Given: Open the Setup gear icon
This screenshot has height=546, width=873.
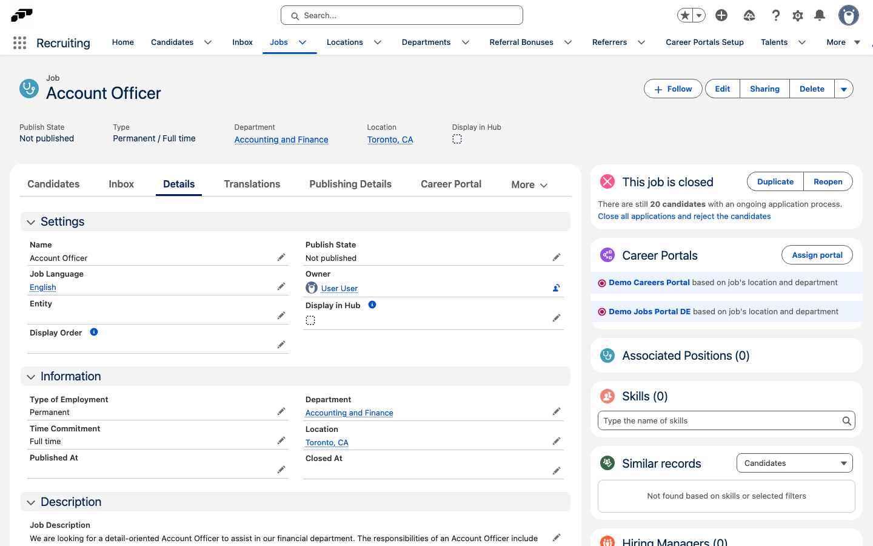Looking at the screenshot, I should pyautogui.click(x=798, y=15).
